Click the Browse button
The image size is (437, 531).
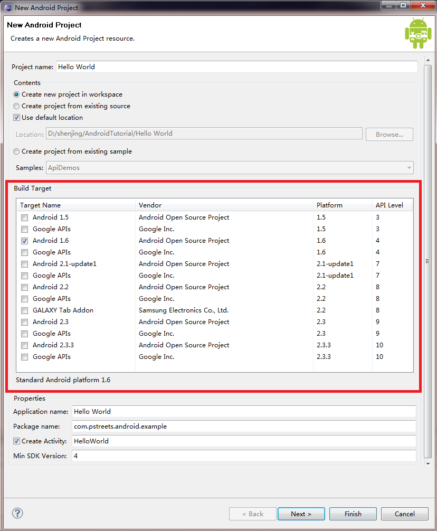[389, 134]
